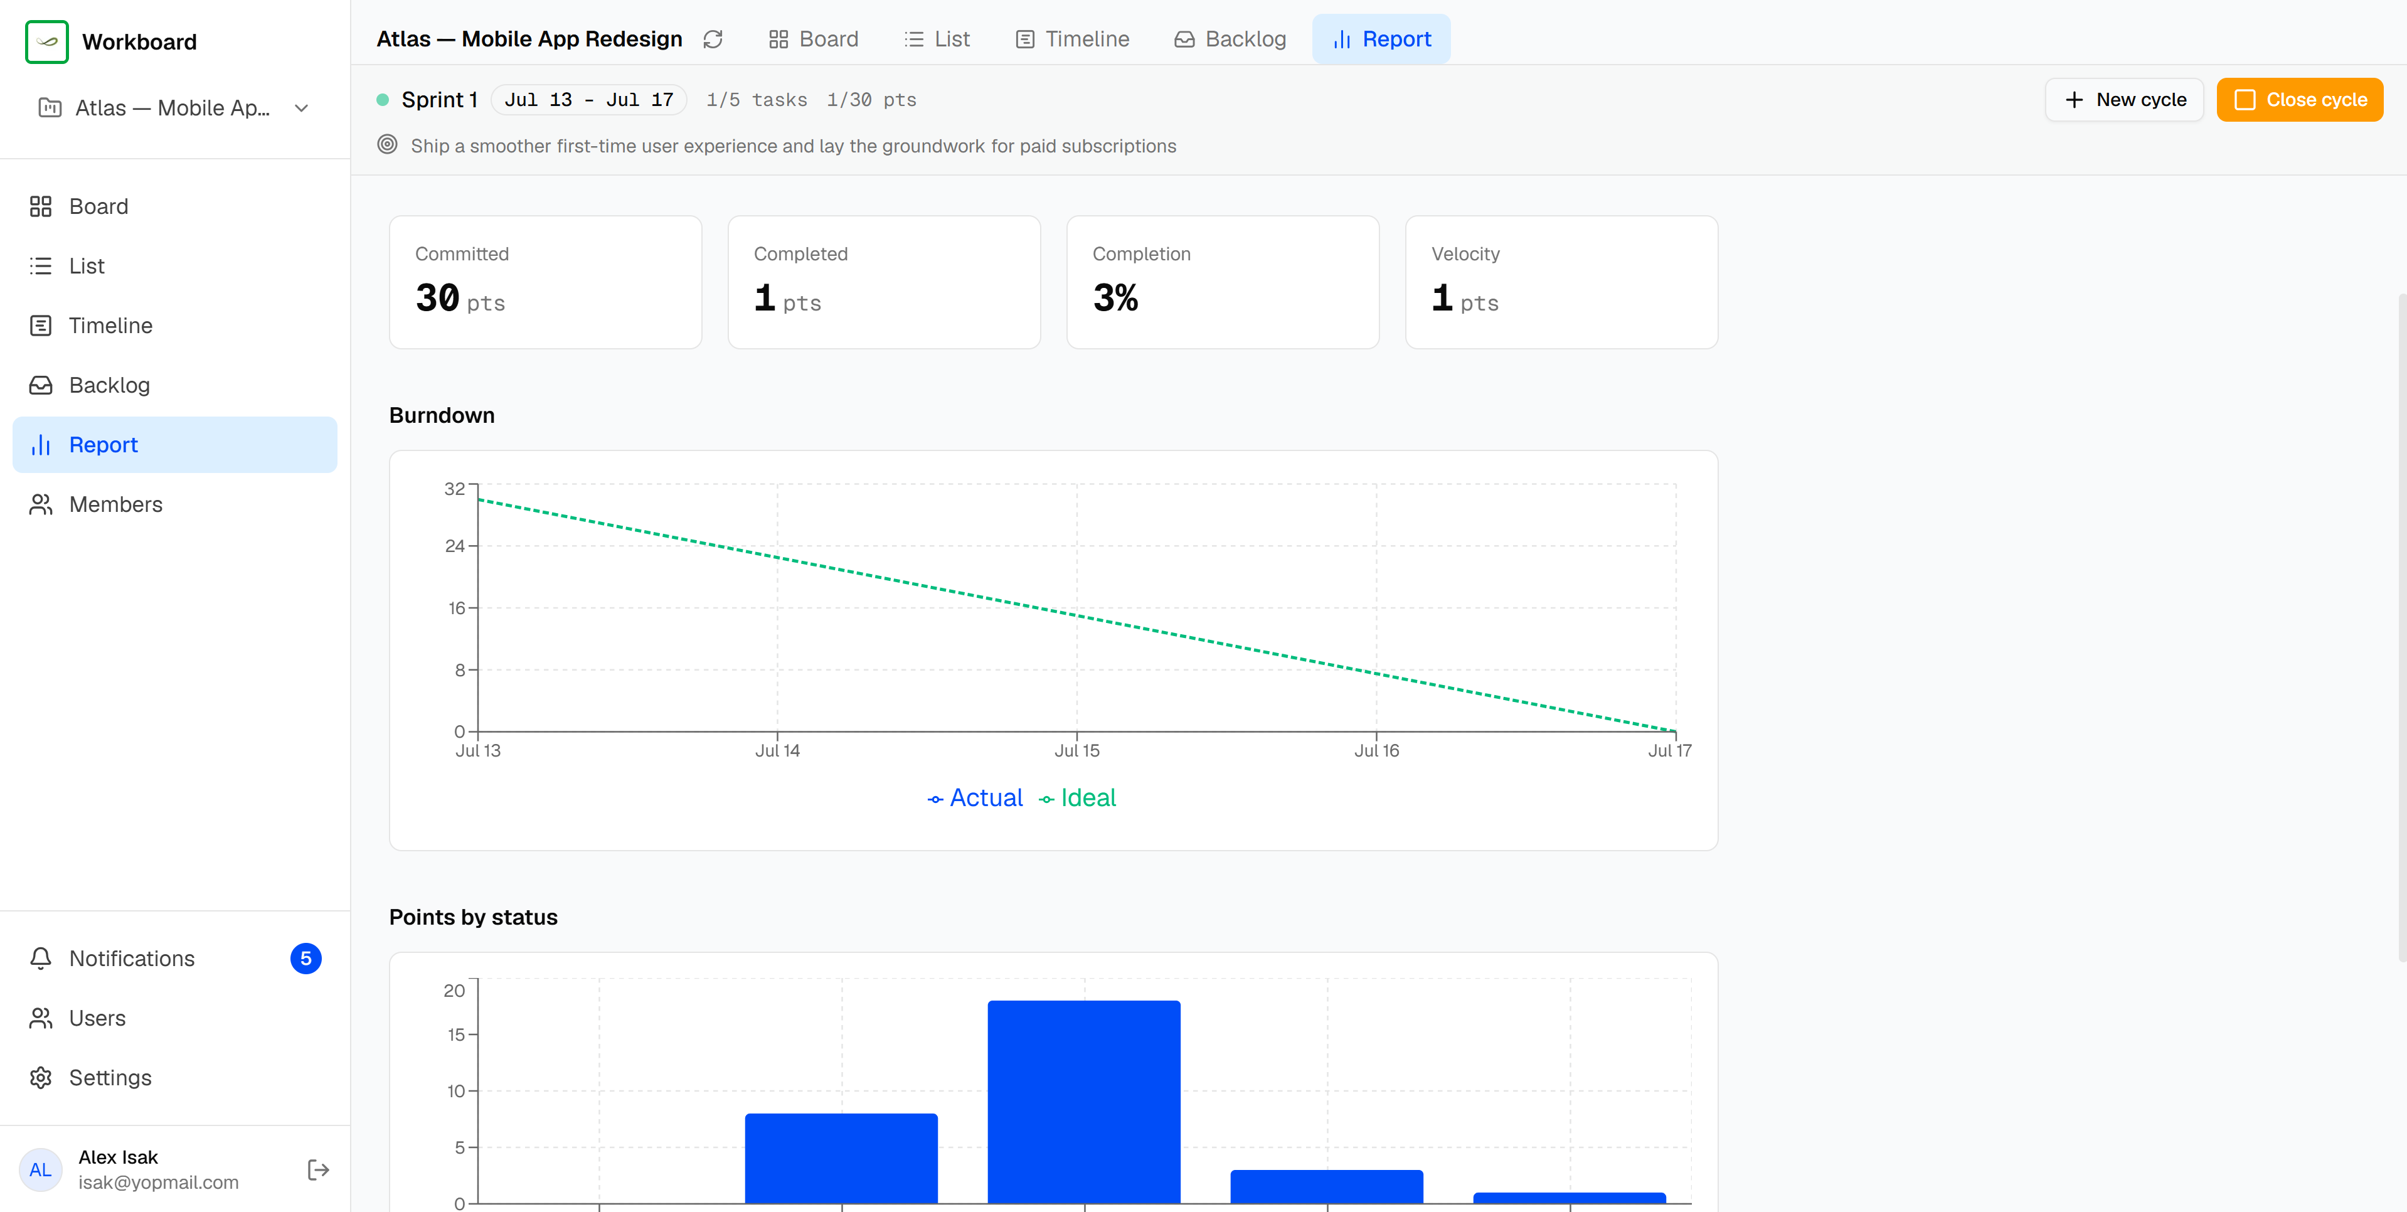Switch to the Timeline tab
This screenshot has height=1212, width=2407.
click(1071, 40)
